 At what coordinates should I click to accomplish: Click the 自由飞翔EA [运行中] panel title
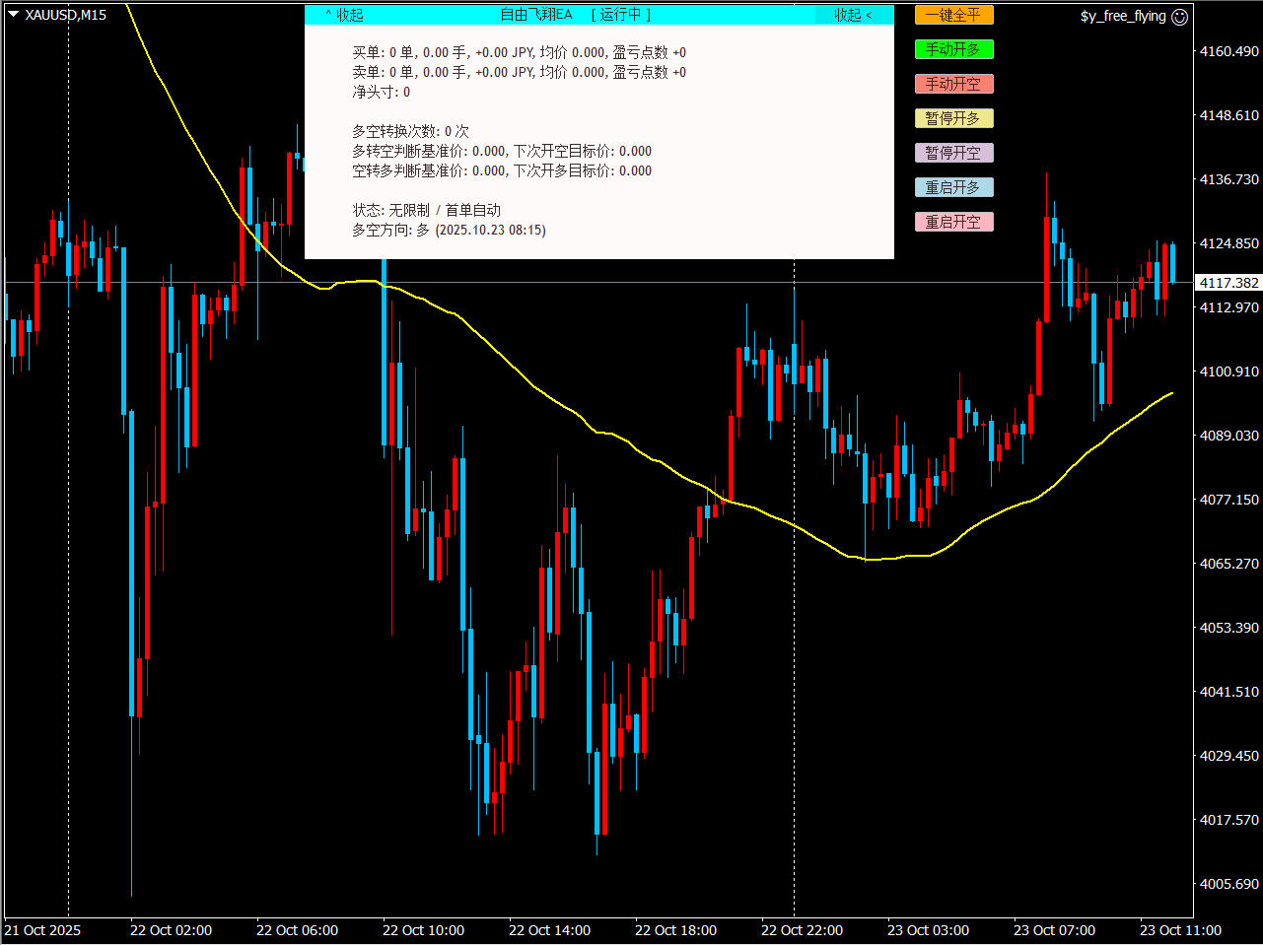(x=576, y=15)
